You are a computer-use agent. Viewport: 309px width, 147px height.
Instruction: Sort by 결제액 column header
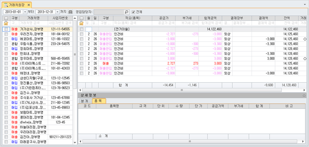[x=263, y=18]
